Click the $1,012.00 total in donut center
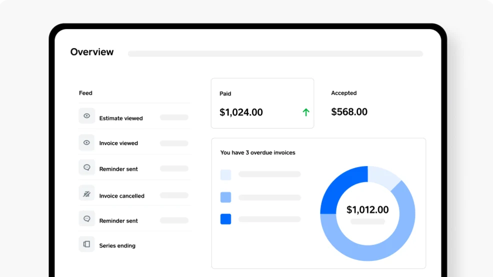Screen dimensions: 493x277 tap(367, 209)
